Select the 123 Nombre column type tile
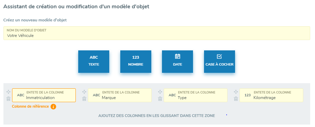The width and height of the screenshot is (315, 127). coord(135,61)
